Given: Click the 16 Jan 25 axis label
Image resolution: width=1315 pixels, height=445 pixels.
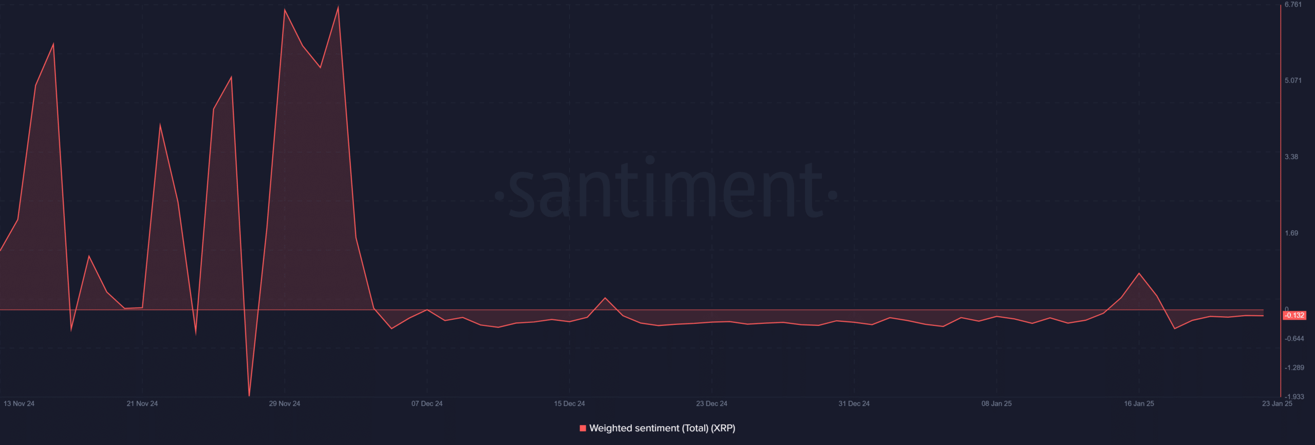Looking at the screenshot, I should pos(1139,403).
